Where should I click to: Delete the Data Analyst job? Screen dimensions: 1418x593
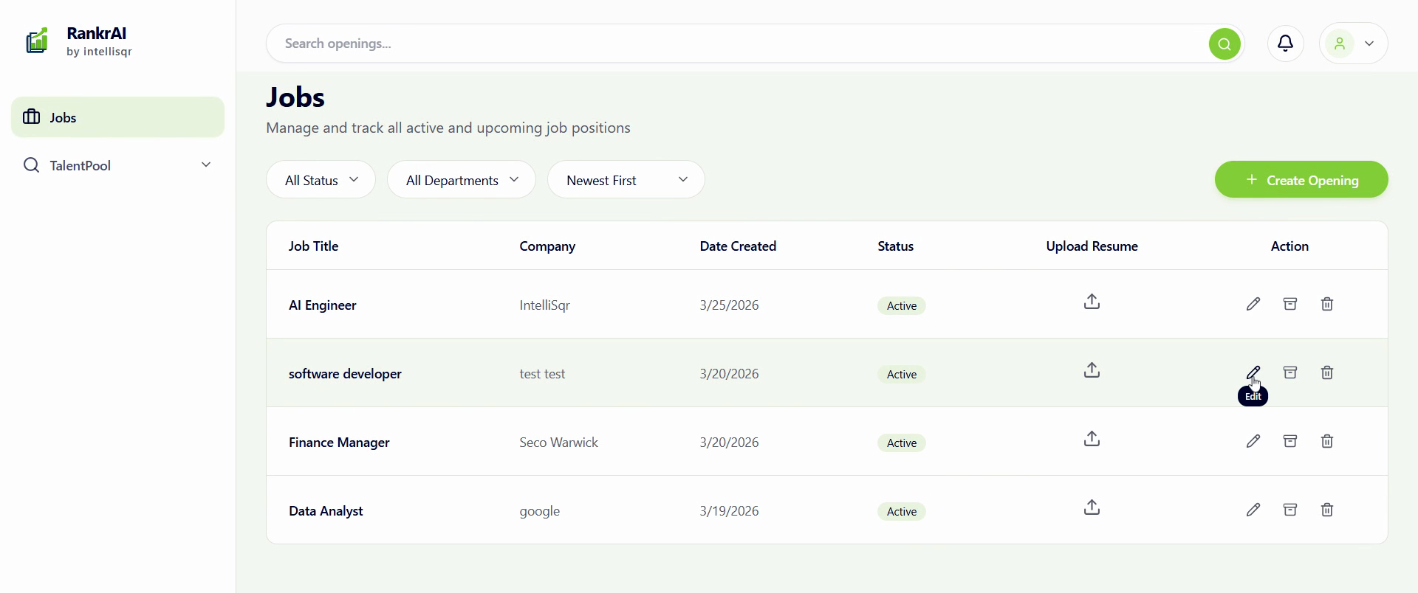pos(1326,510)
